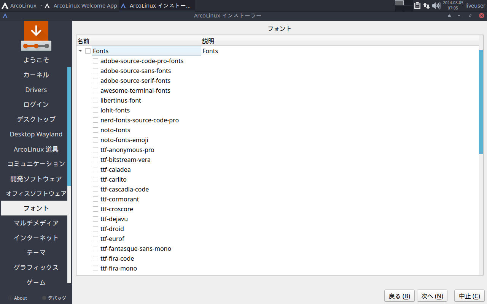Viewport: 487px width, 304px height.
Task: Open the liveuser panel menu
Action: 475,6
